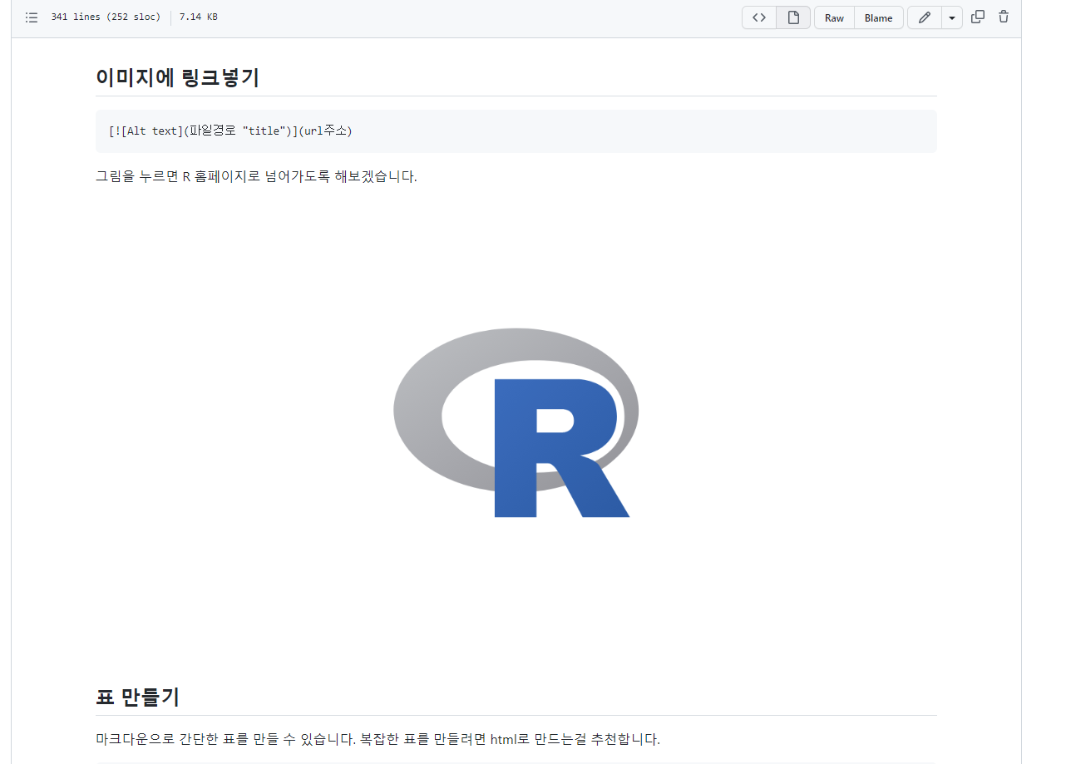1066x764 pixels.
Task: Click the 이미지에 링크넣기 heading
Action: click(178, 77)
